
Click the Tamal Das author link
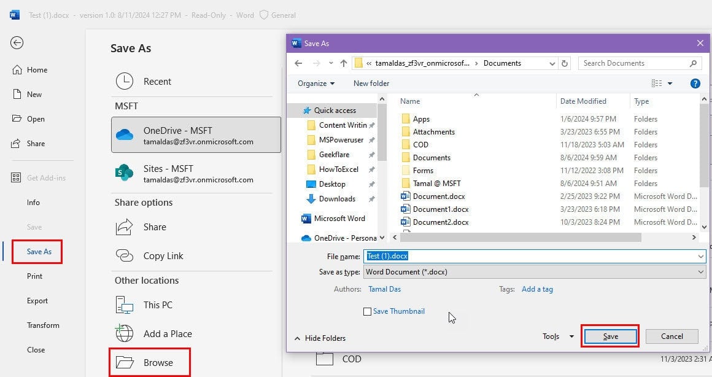tap(385, 289)
